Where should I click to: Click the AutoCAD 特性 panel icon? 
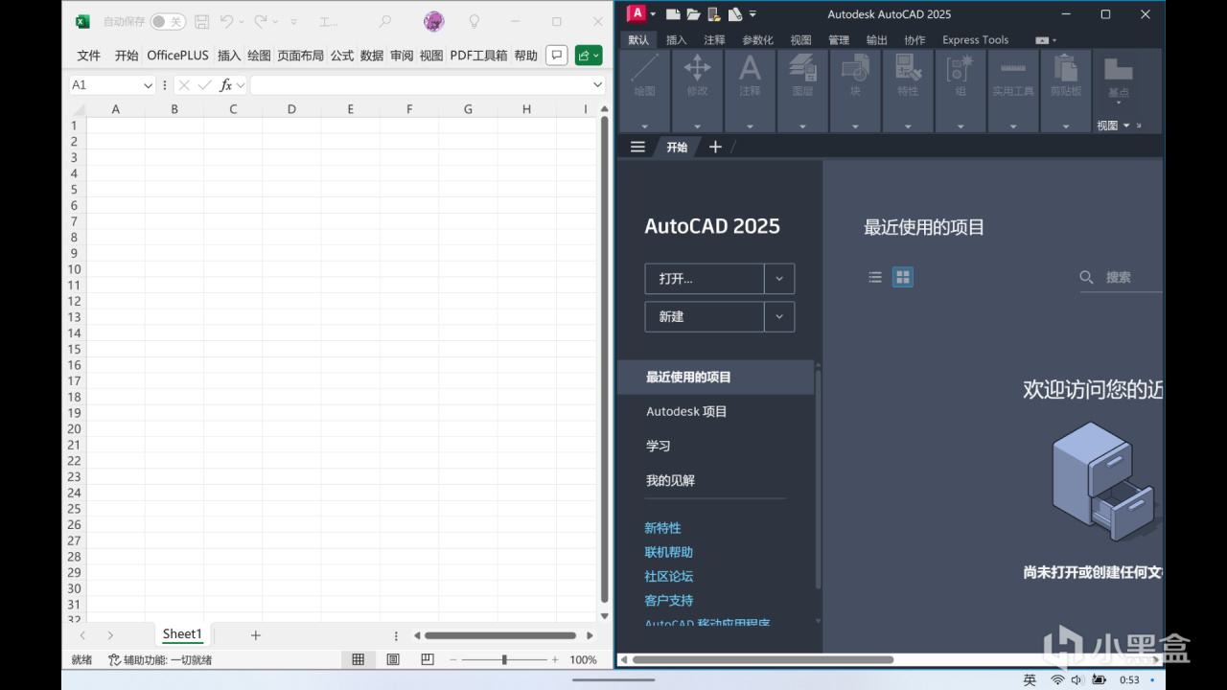[x=908, y=68]
